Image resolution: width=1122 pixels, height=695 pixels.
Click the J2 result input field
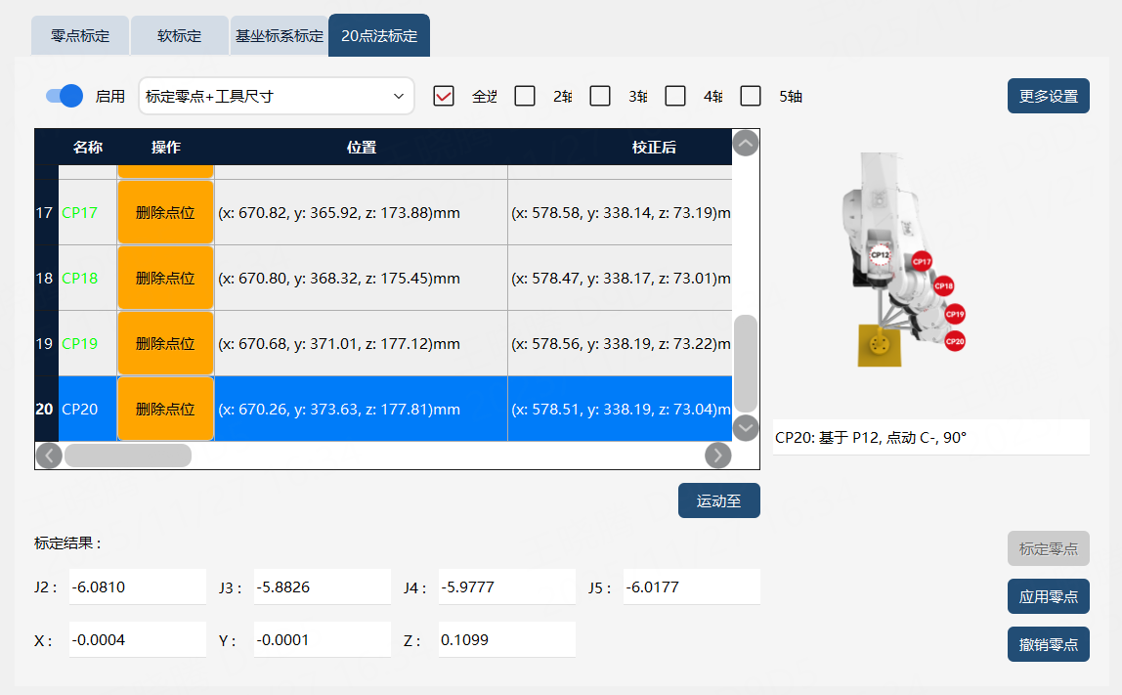[x=138, y=586]
